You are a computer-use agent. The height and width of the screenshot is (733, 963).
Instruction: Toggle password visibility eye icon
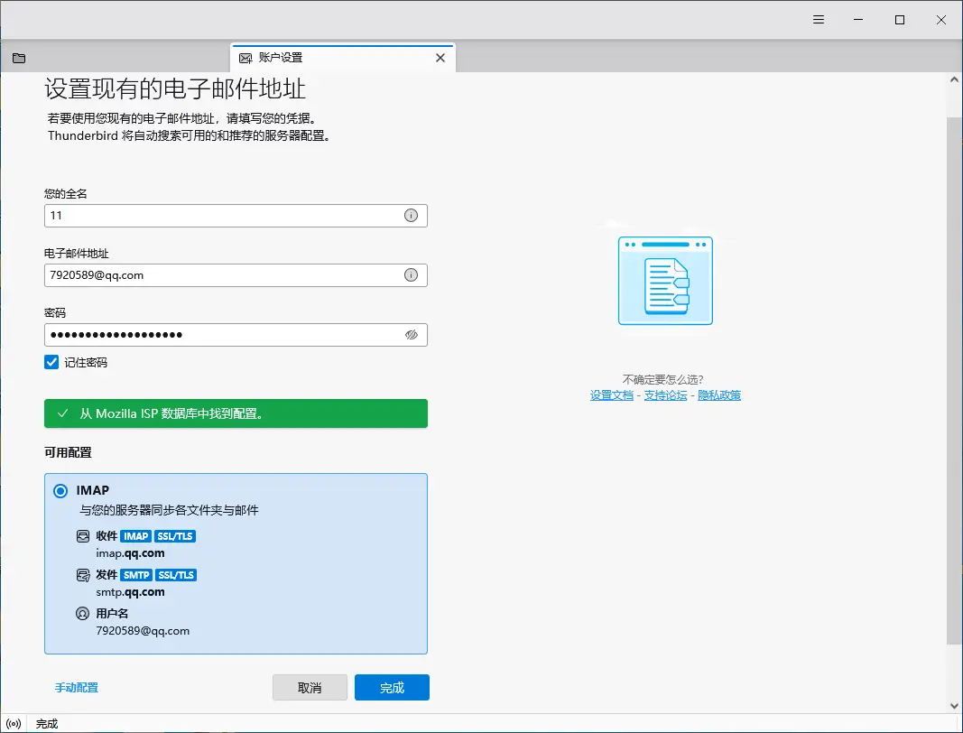point(411,335)
